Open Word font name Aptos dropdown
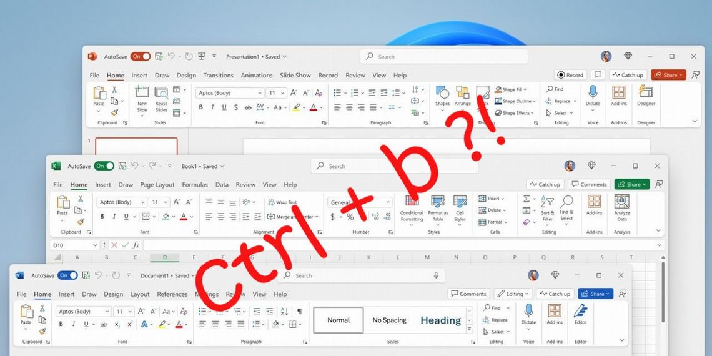This screenshot has width=712, height=356. [107, 312]
